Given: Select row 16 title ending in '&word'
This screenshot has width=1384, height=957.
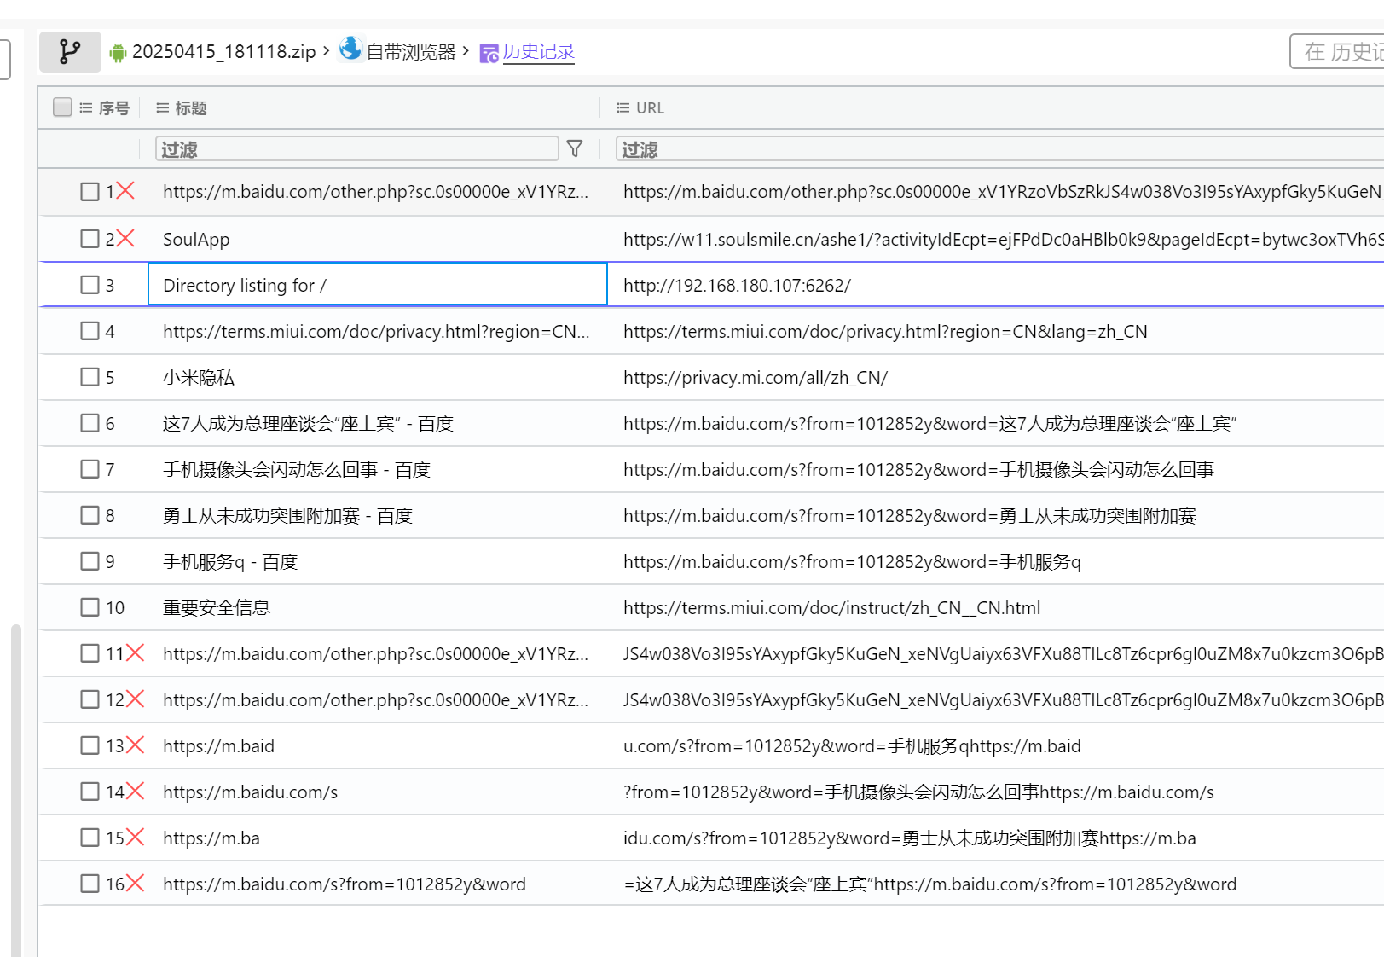Looking at the screenshot, I should 345,884.
